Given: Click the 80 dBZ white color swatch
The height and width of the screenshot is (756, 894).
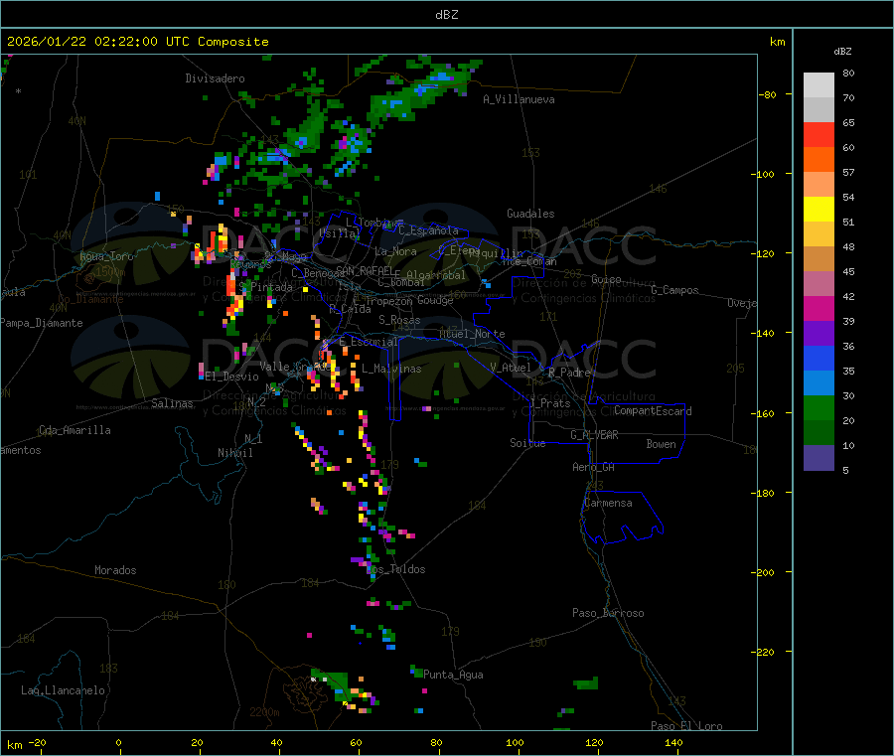Looking at the screenshot, I should point(819,85).
